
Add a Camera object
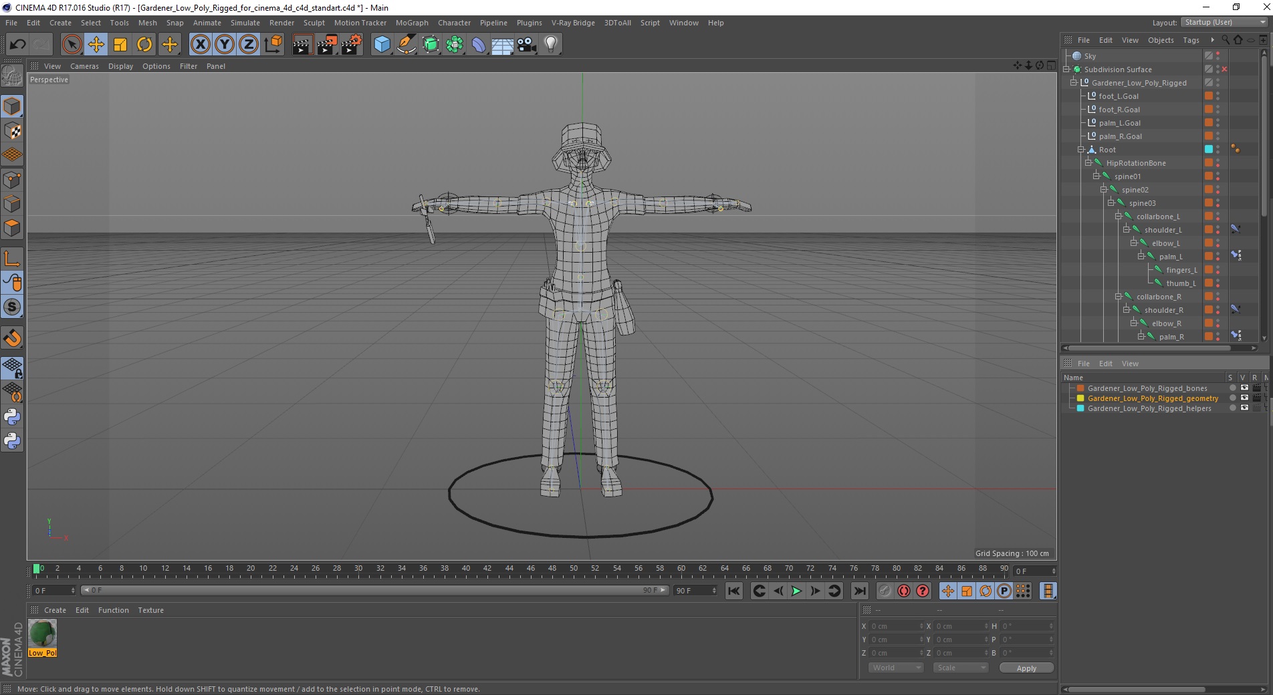[527, 45]
